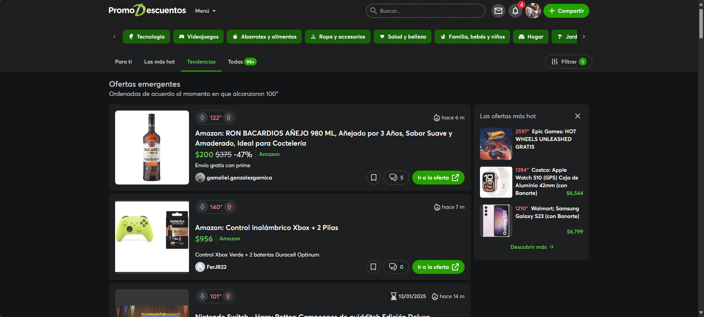Image resolution: width=704 pixels, height=317 pixels.
Task: Vote down the 101° Nintendo Switch deal
Action: tap(202, 296)
